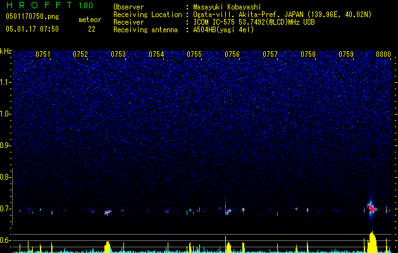The image size is (398, 253).
Task: Click the 0753 time marker
Action: (118, 54)
